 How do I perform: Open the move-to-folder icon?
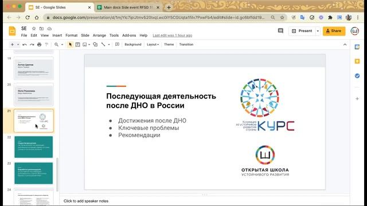click(41, 29)
